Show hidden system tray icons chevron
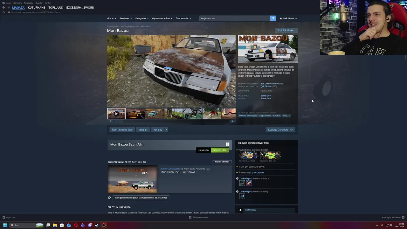 [377, 225]
